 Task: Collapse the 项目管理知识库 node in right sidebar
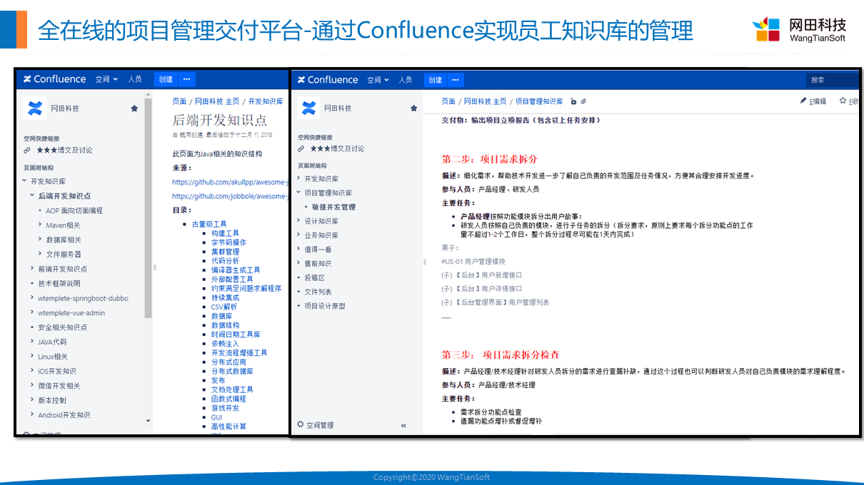[x=299, y=193]
